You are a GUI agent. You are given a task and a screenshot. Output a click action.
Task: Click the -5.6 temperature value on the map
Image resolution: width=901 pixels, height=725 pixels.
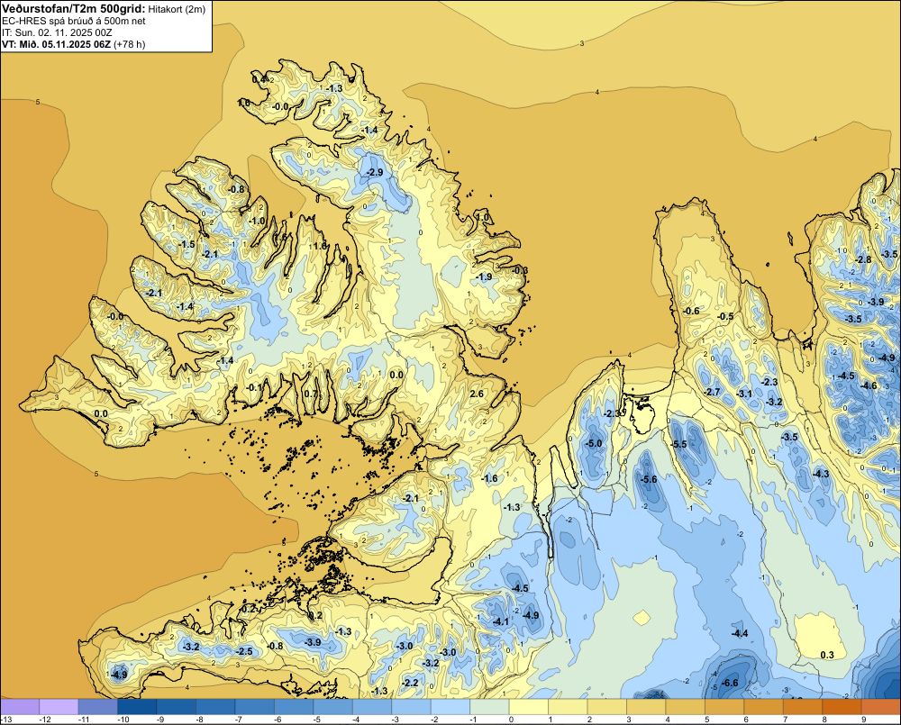[649, 480]
